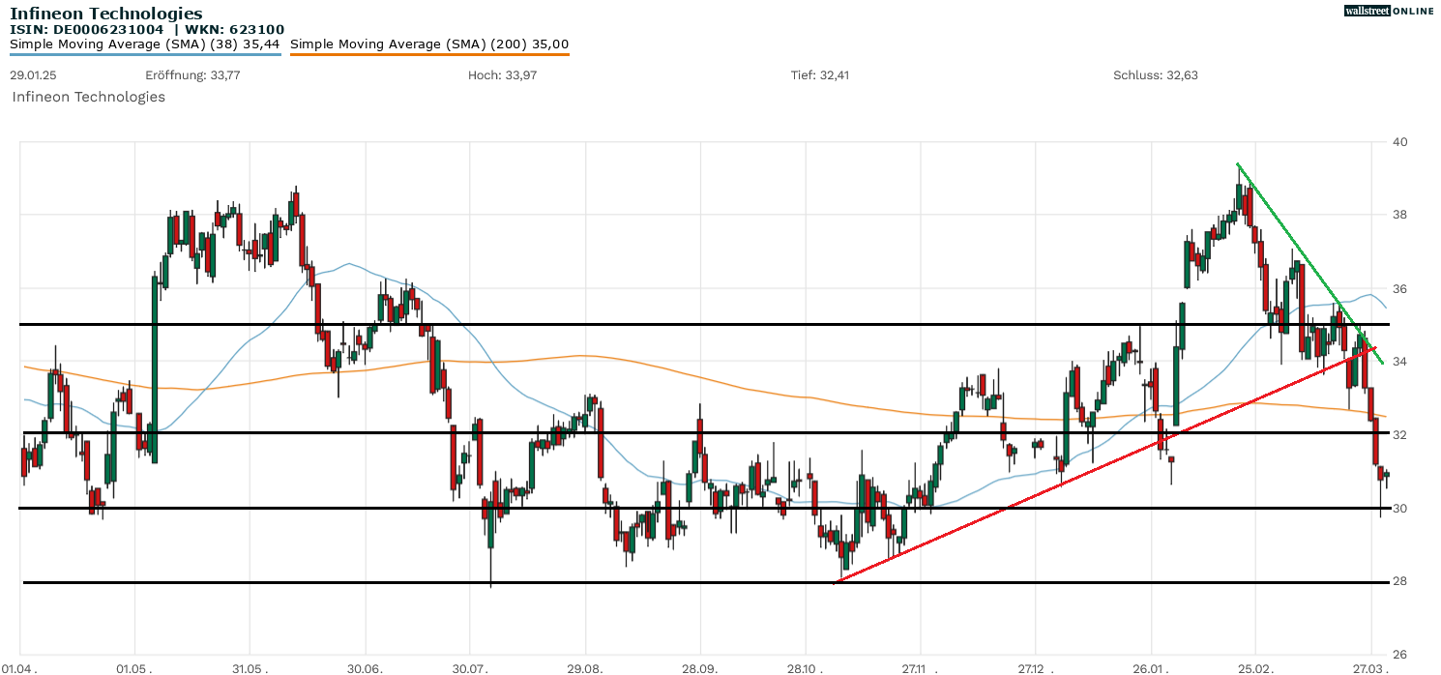Click the 26.01. date on time axis

pyautogui.click(x=1151, y=668)
